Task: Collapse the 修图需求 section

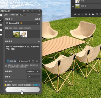Action: (39, 41)
